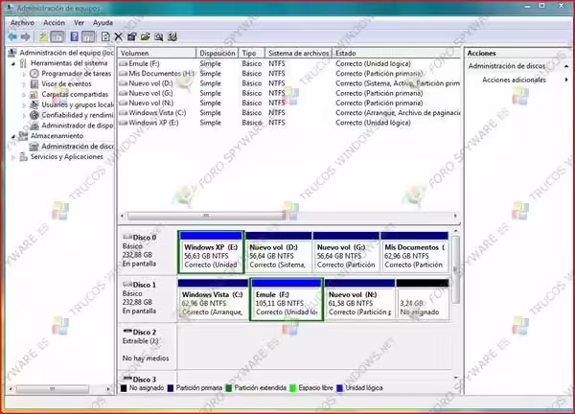The height and width of the screenshot is (414, 575).
Task: Select Usuarios y grupos locales tree item
Action: (x=78, y=104)
